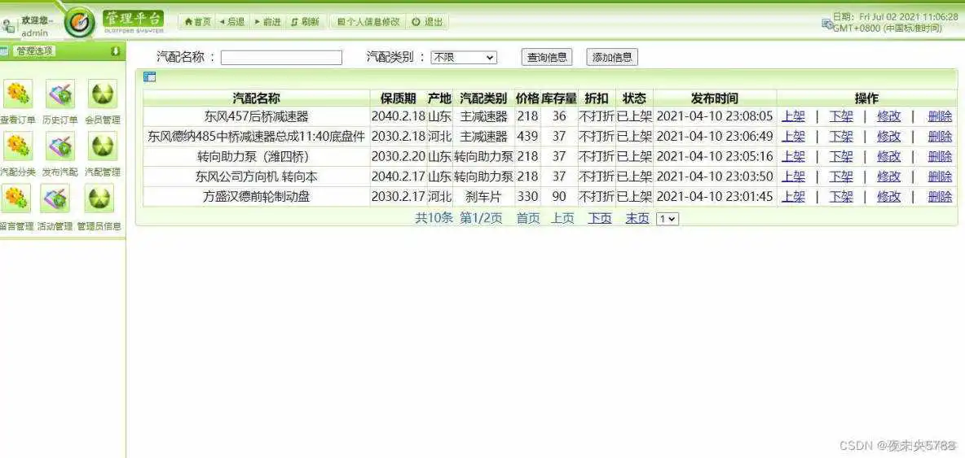The image size is (965, 458).
Task: Click 上架 for 东风德纳485中桥减速器 row
Action: (x=793, y=137)
